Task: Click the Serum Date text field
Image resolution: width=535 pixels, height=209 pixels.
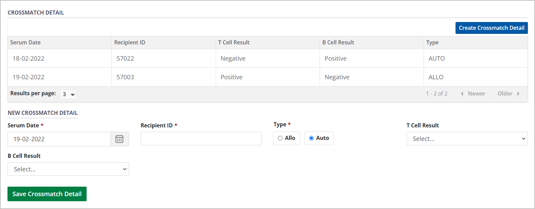Action: (x=59, y=139)
